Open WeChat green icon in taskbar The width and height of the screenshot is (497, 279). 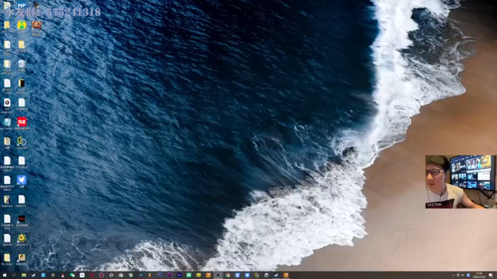[x=72, y=275]
